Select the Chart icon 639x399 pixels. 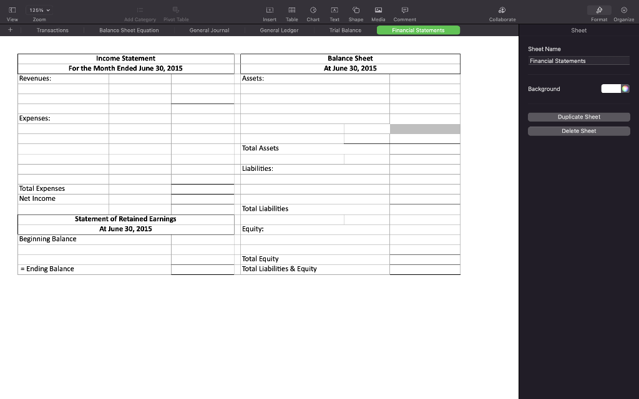[x=313, y=11]
